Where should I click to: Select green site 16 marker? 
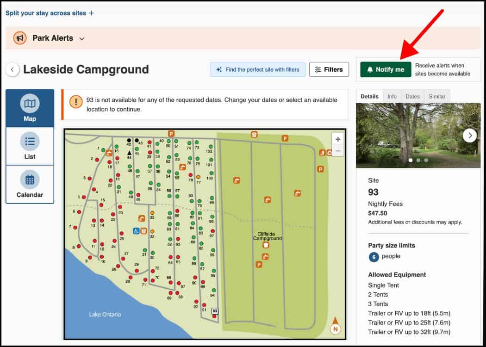tap(117, 147)
